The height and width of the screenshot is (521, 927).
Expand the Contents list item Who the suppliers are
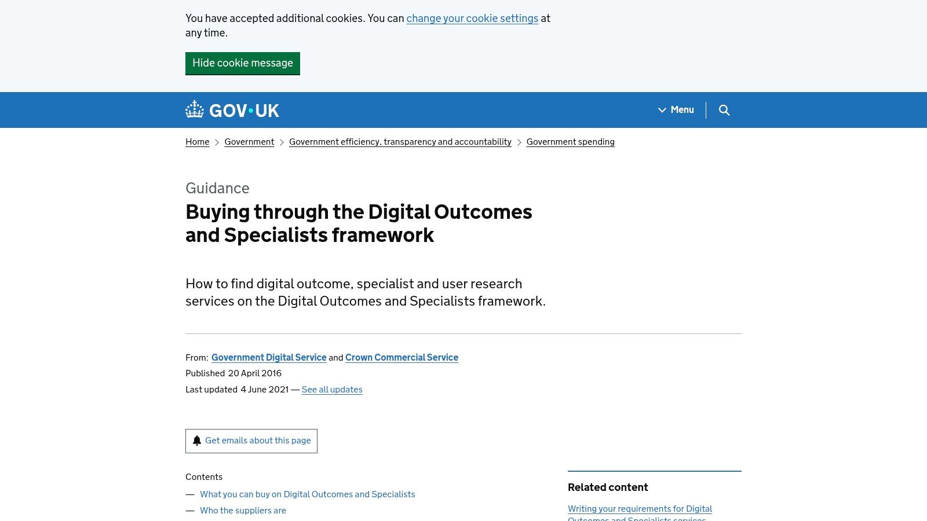tap(243, 511)
